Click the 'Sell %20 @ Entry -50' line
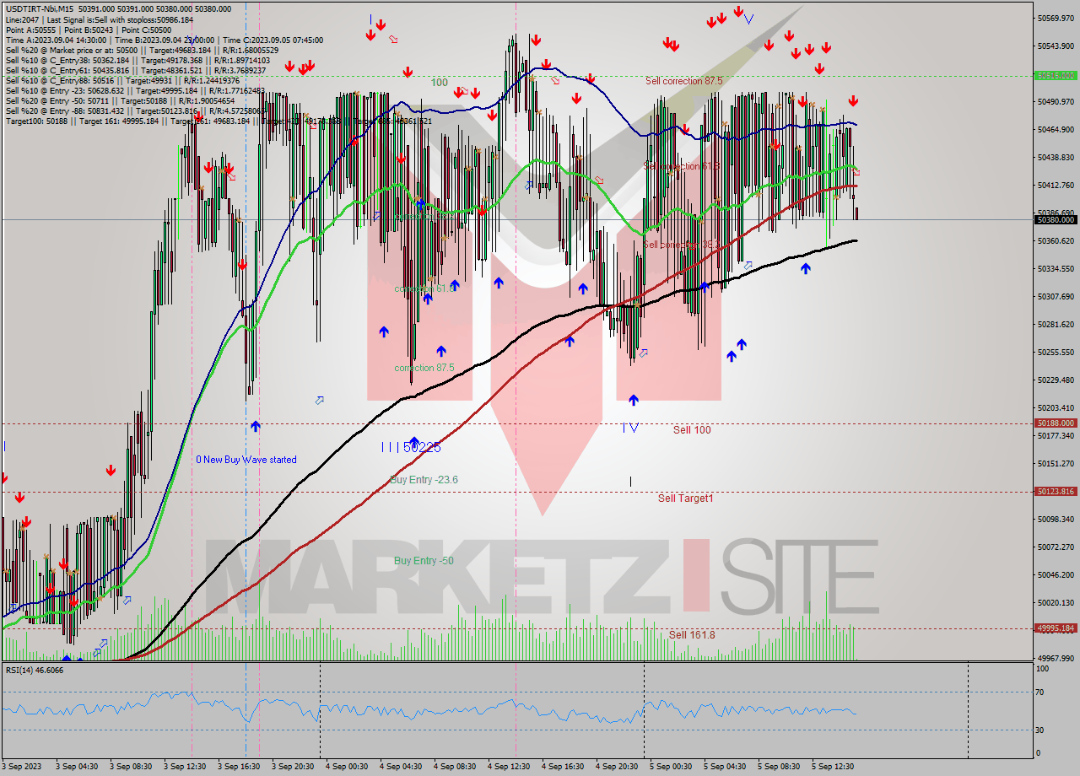Viewport: 1080px width, 776px height. coord(120,100)
